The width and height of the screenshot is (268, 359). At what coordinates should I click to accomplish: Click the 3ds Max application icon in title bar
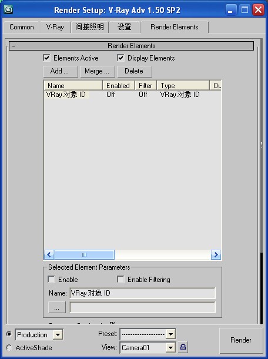pyautogui.click(x=8, y=9)
